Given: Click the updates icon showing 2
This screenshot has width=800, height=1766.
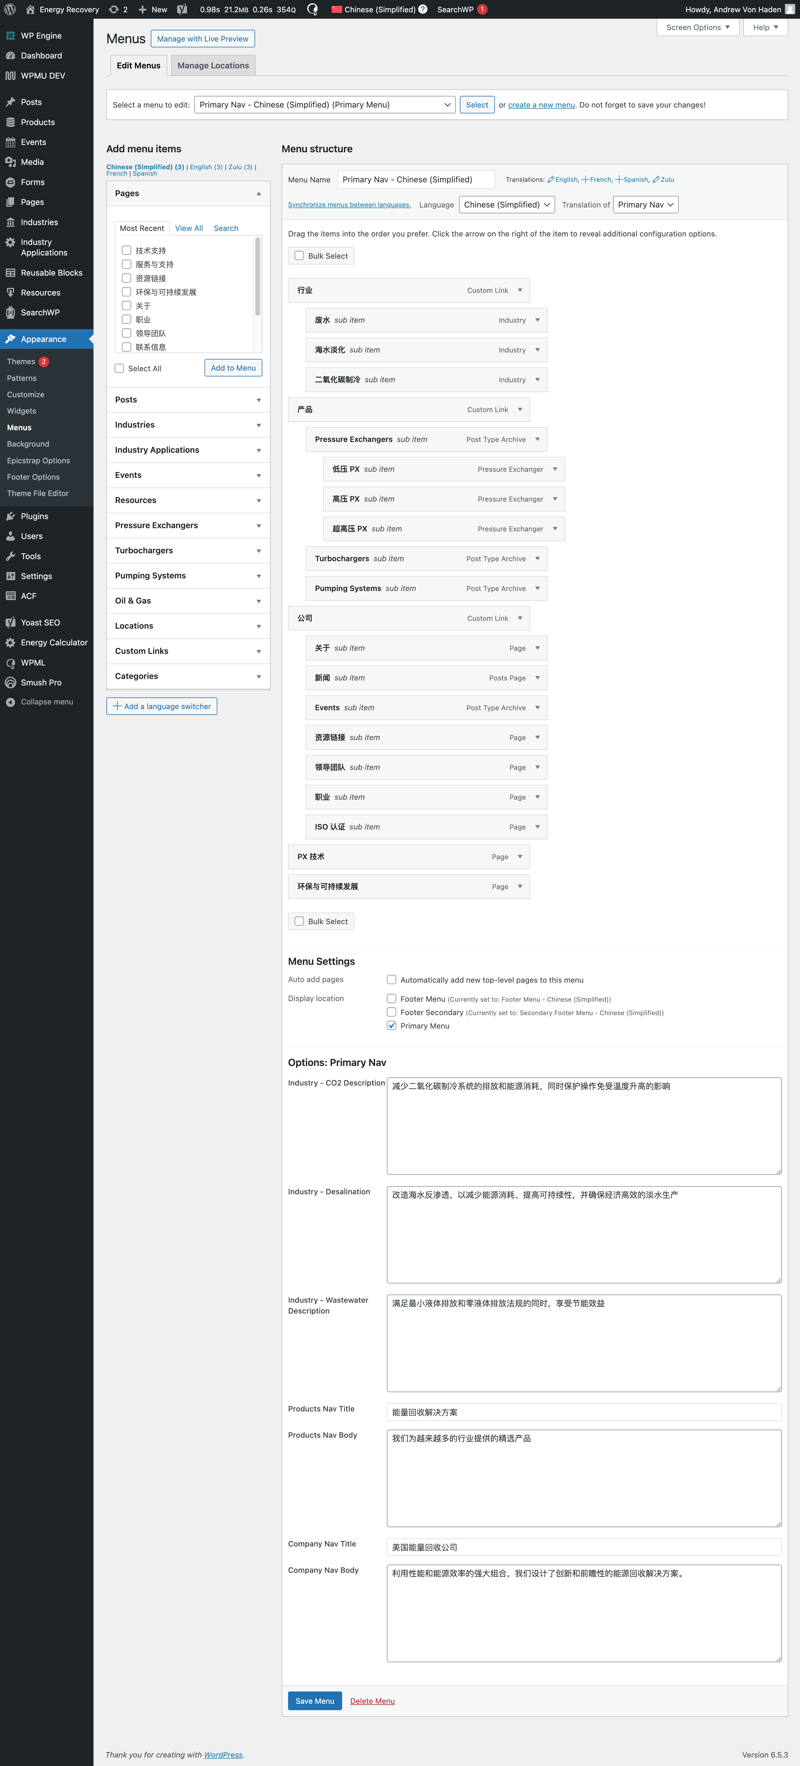Looking at the screenshot, I should click(118, 10).
